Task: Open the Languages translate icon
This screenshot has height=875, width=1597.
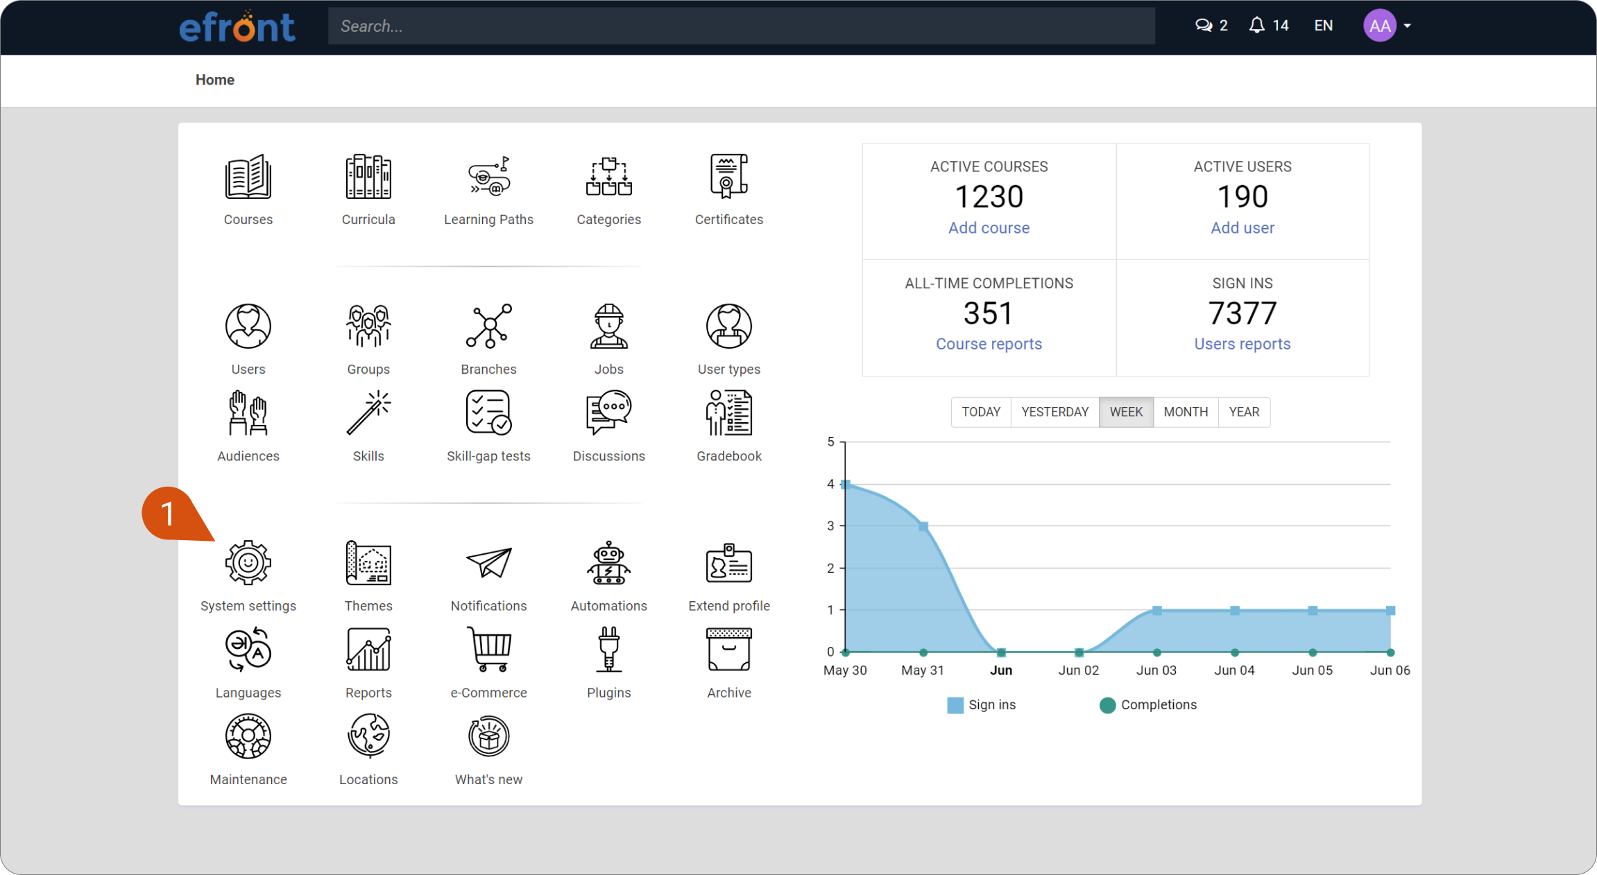Action: pos(248,650)
